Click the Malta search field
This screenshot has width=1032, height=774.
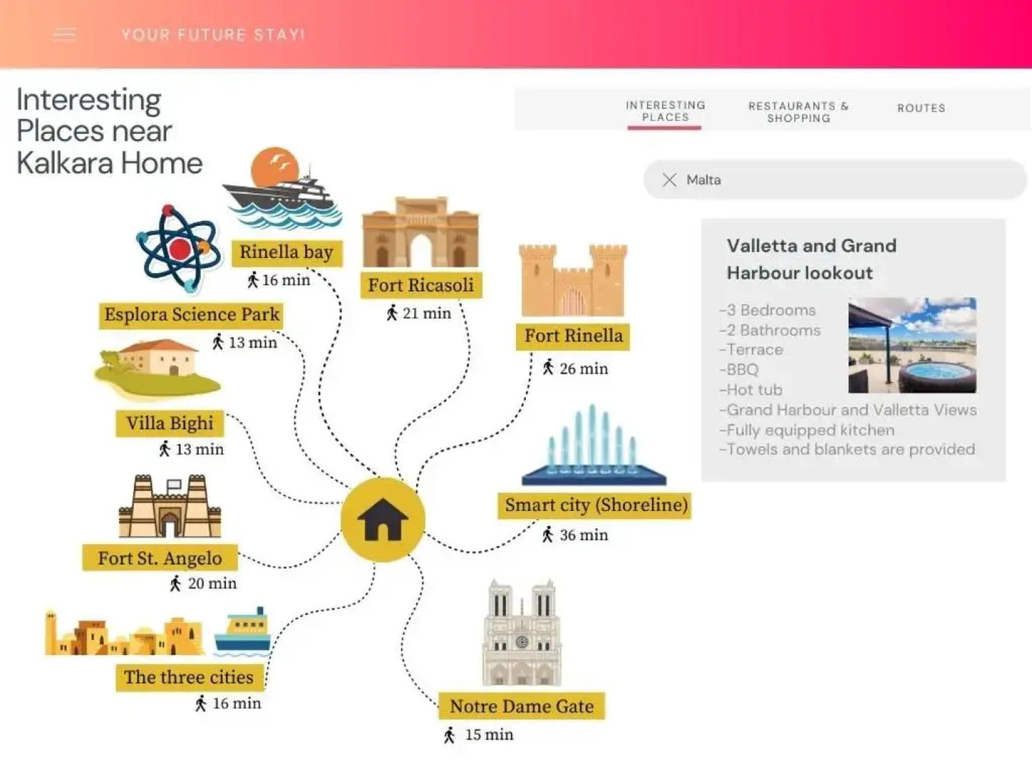tap(846, 180)
